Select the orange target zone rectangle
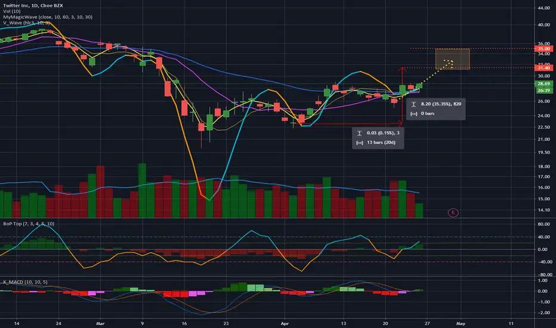Screen dimensions: 556x328 point(452,59)
